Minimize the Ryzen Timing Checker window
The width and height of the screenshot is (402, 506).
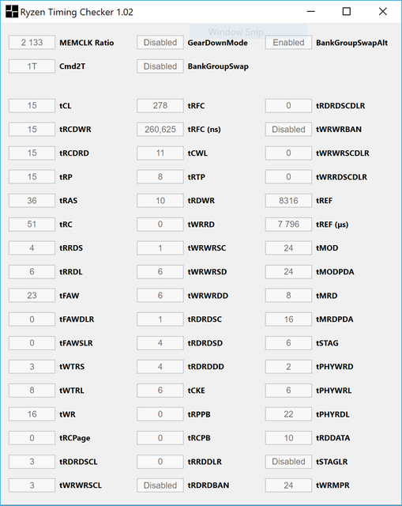tap(310, 12)
